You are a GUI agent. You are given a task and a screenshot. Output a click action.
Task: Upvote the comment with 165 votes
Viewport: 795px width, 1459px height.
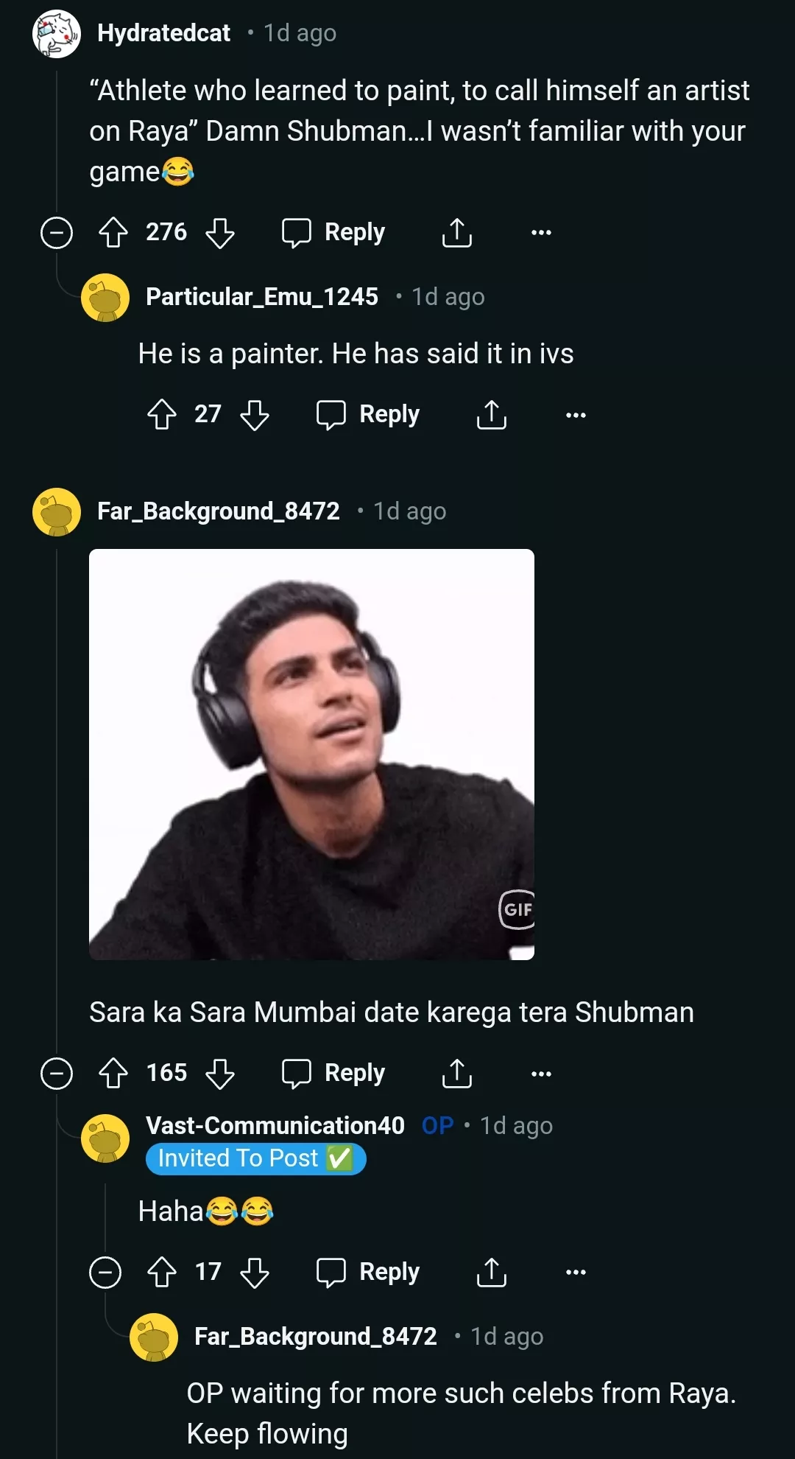(x=113, y=1074)
